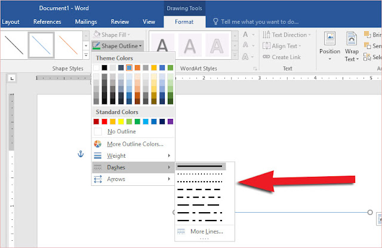
Task: Choose the dash dot line style
Action: click(200, 197)
